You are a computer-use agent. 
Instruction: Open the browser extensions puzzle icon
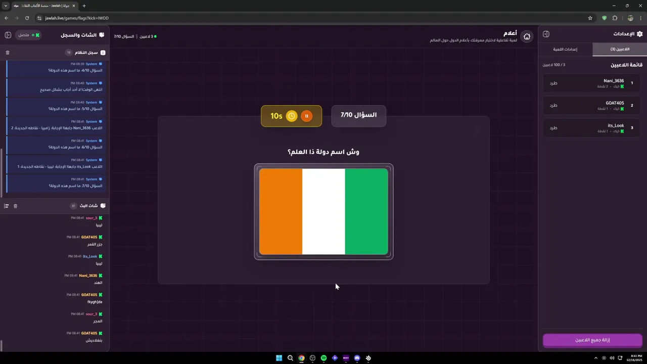[x=615, y=18]
